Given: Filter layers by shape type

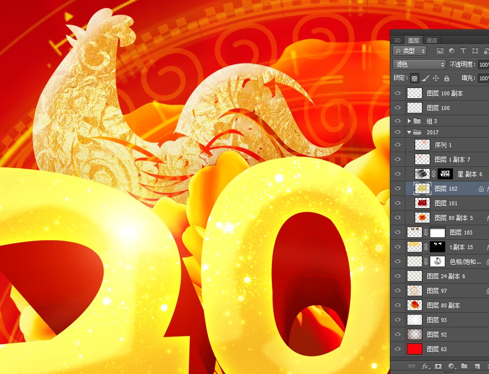Looking at the screenshot, I should coord(475,51).
